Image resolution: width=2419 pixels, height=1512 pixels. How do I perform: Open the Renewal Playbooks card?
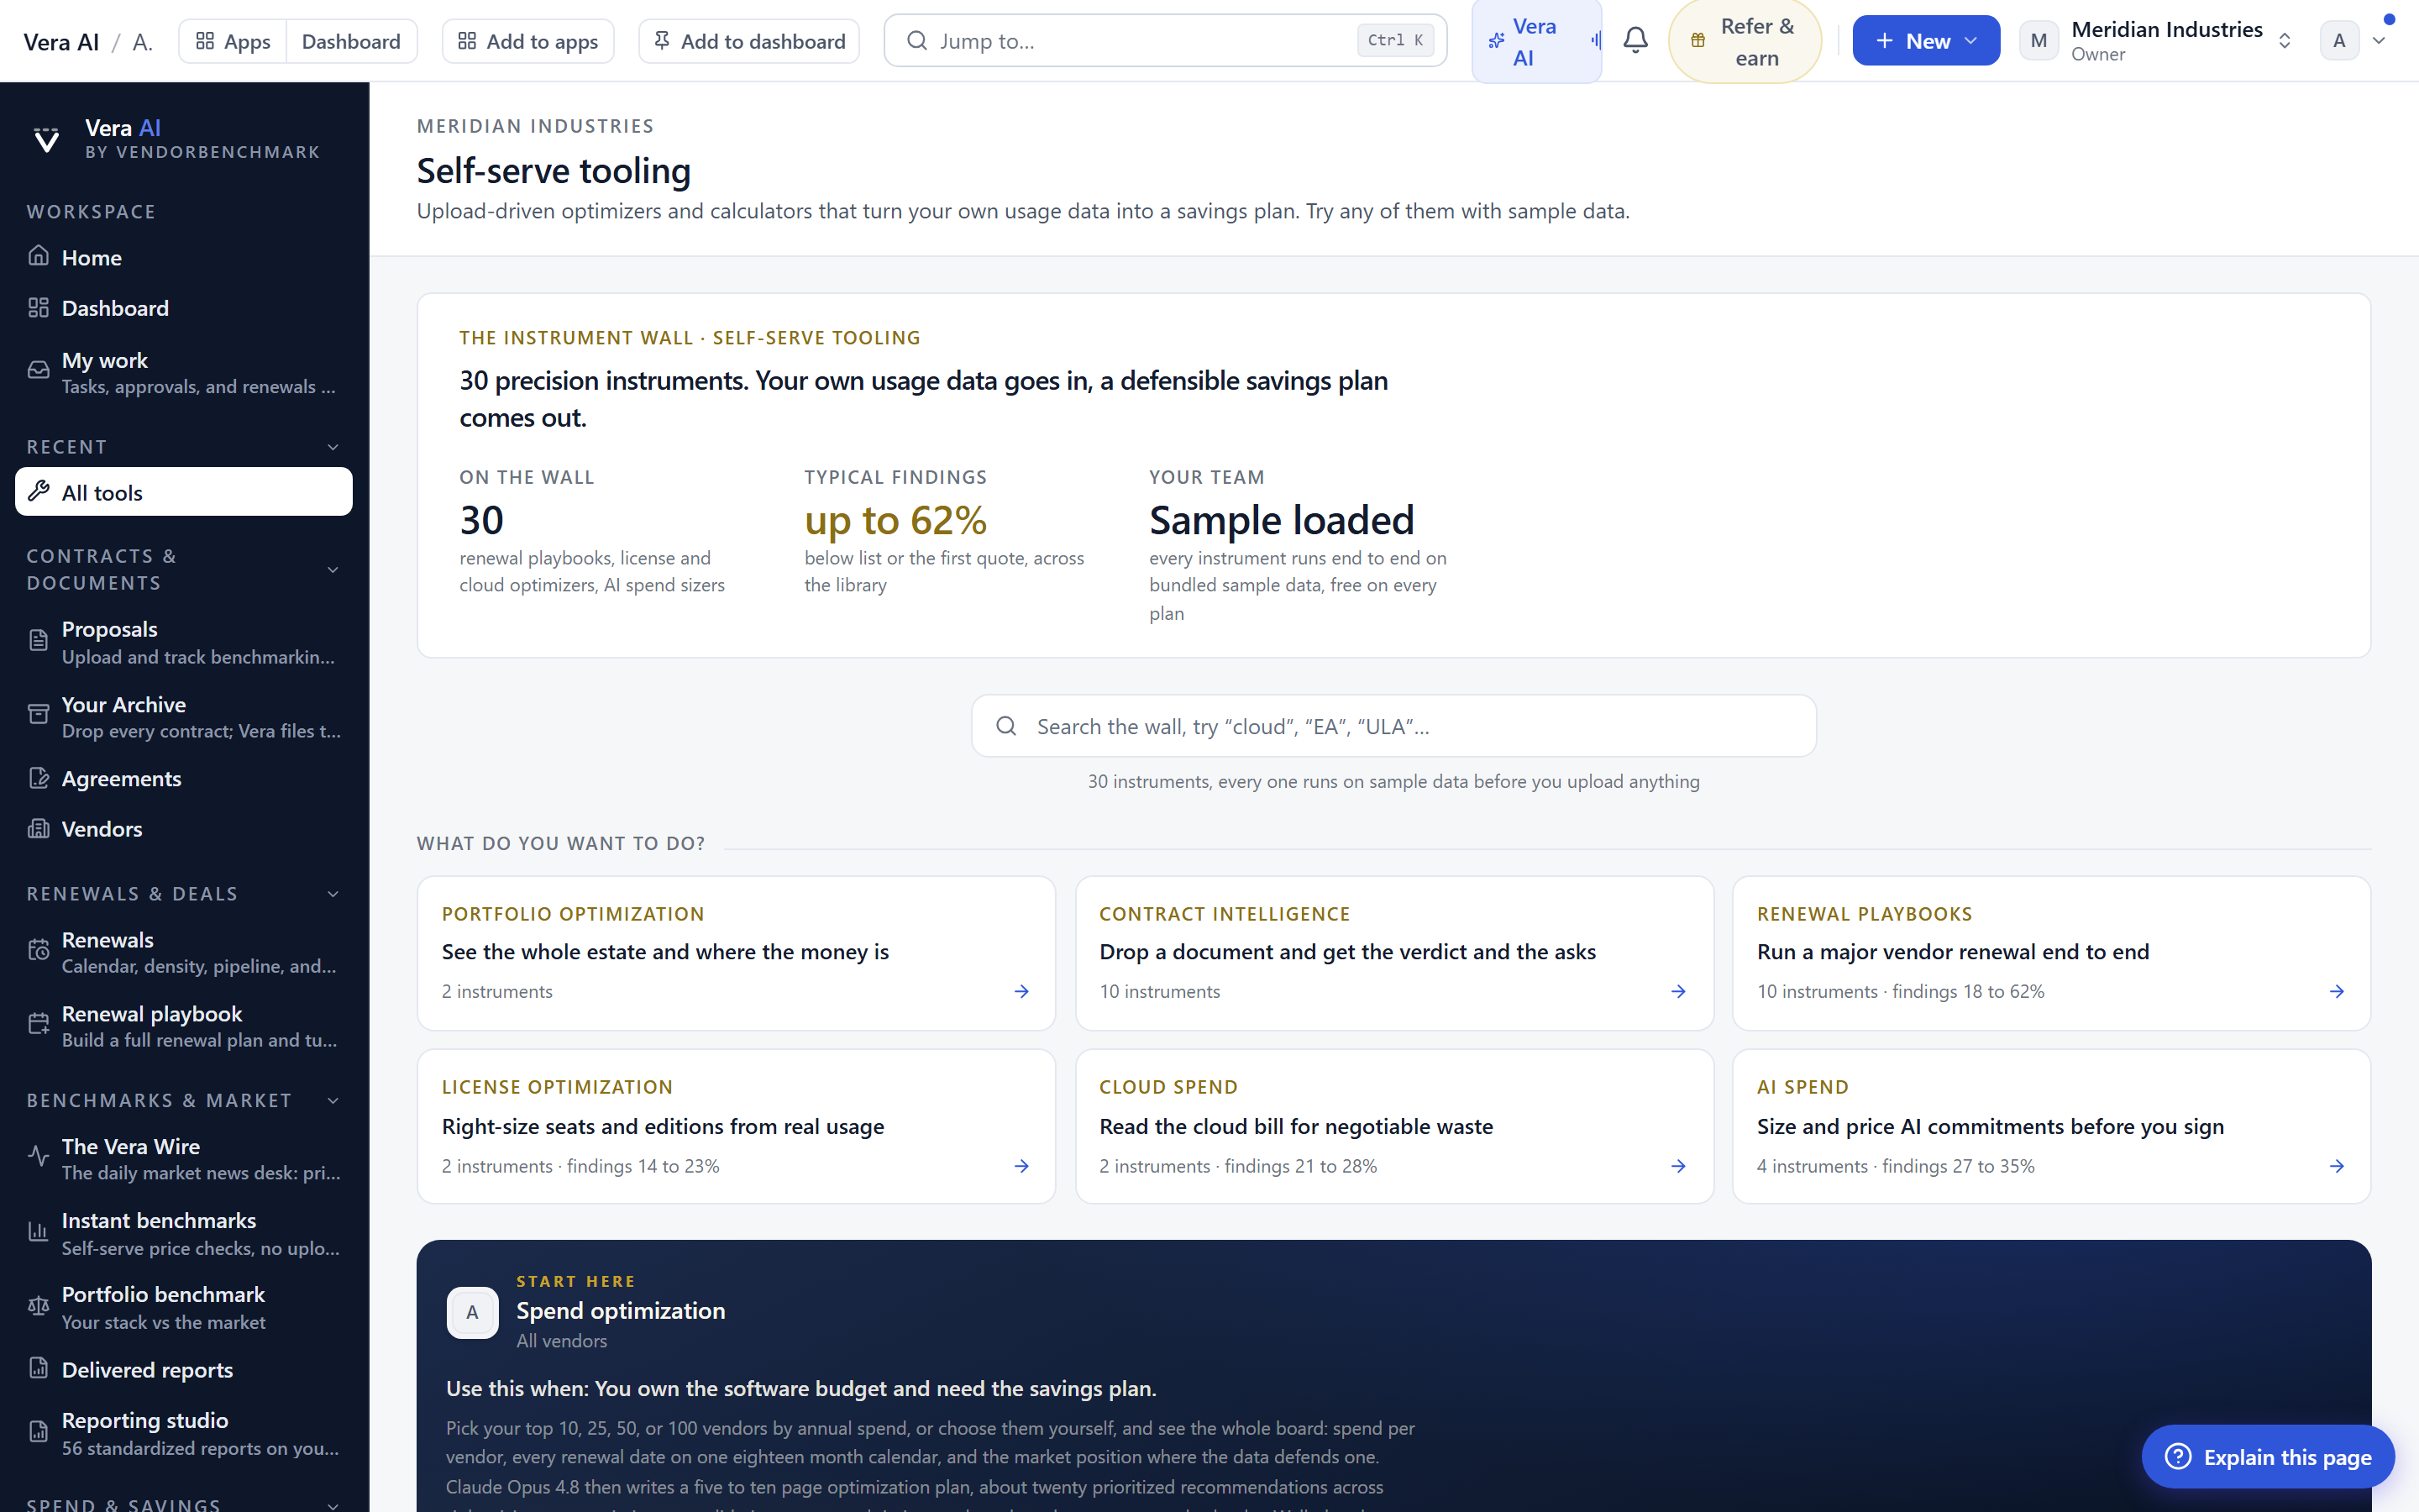coord(2051,953)
